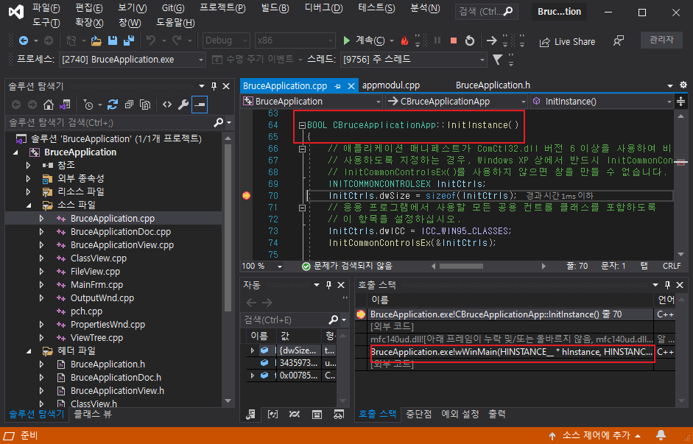Collapse InitInstance function at line 64

pyautogui.click(x=302, y=125)
